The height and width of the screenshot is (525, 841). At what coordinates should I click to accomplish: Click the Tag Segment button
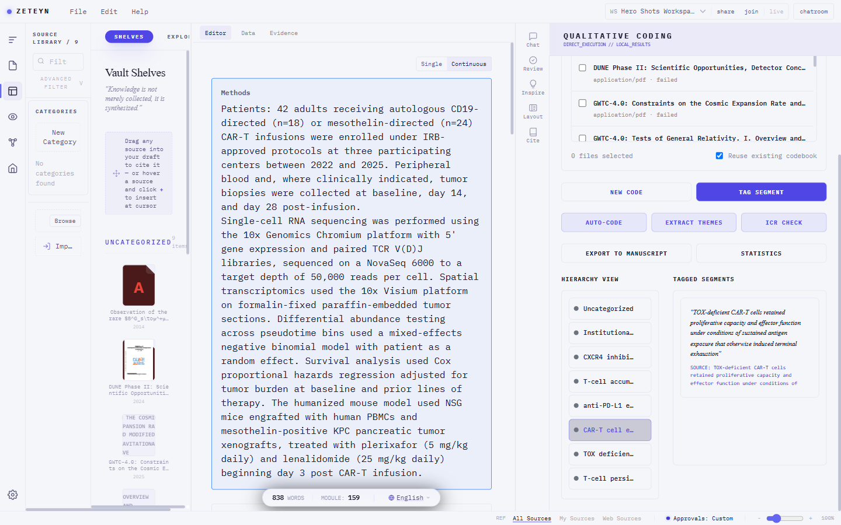pyautogui.click(x=761, y=192)
